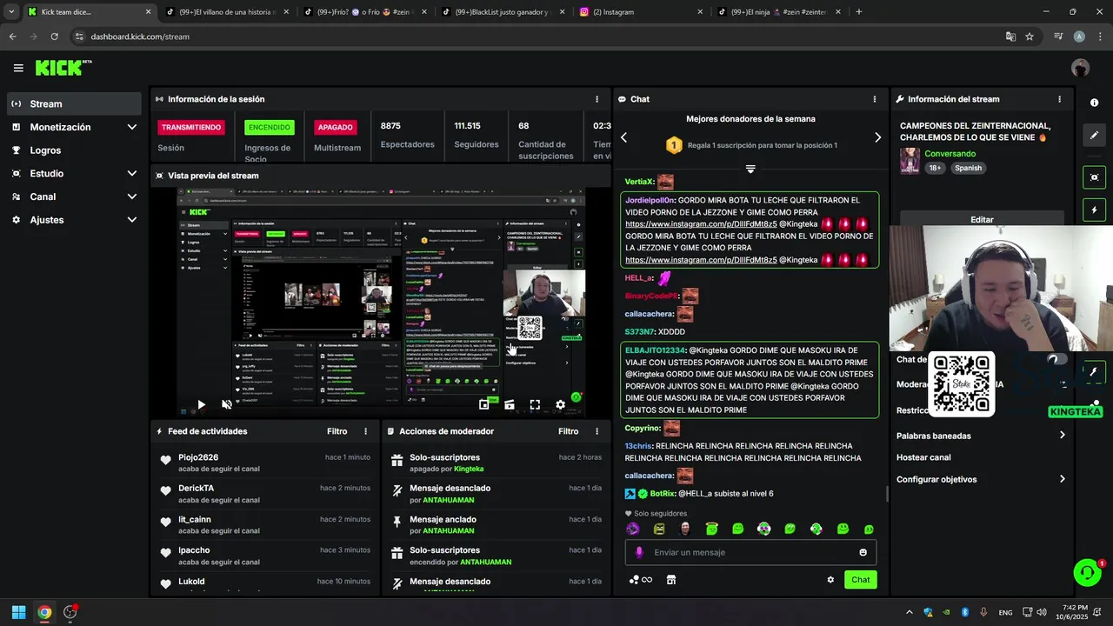Enter fullscreen on the stream preview
The height and width of the screenshot is (626, 1113).
coord(535,404)
